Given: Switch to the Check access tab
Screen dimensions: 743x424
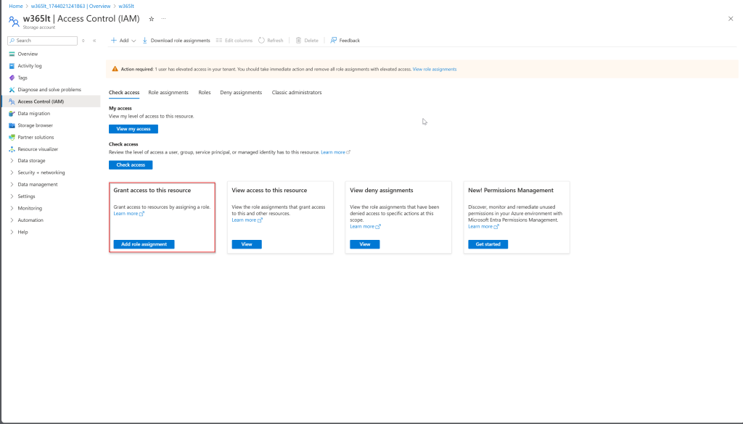Looking at the screenshot, I should coord(124,93).
